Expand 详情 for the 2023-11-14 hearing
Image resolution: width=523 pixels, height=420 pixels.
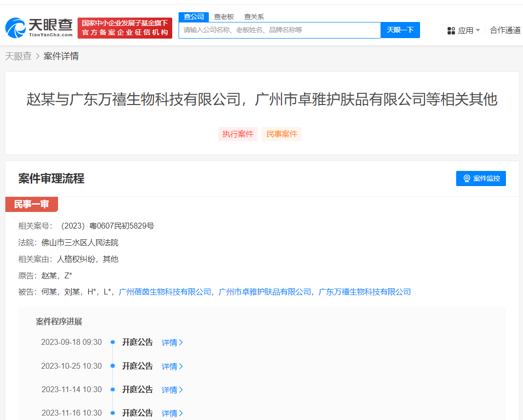170,389
